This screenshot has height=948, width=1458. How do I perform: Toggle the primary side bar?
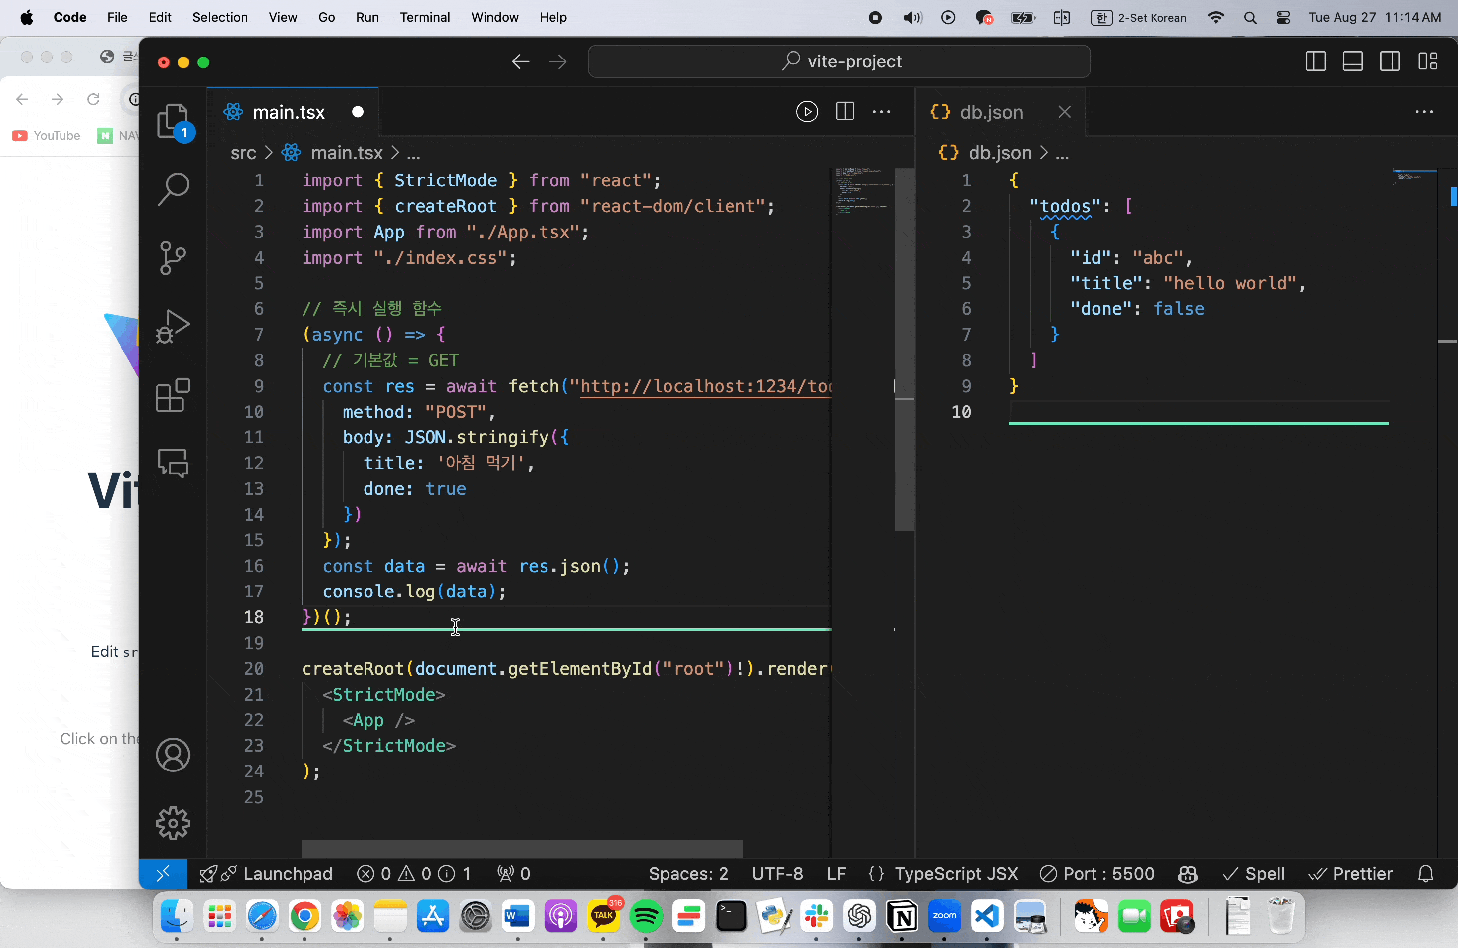pyautogui.click(x=1315, y=61)
